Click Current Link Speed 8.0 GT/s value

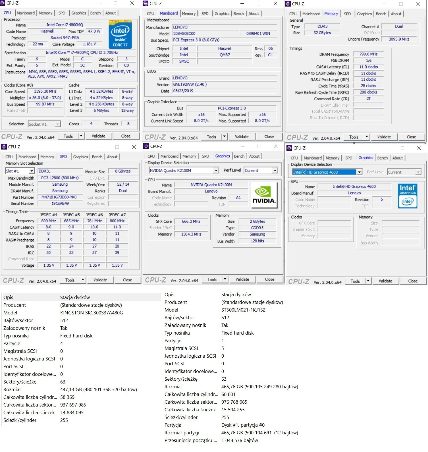(x=201, y=121)
